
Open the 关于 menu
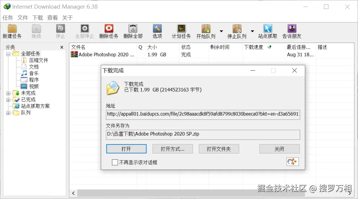tap(67, 18)
